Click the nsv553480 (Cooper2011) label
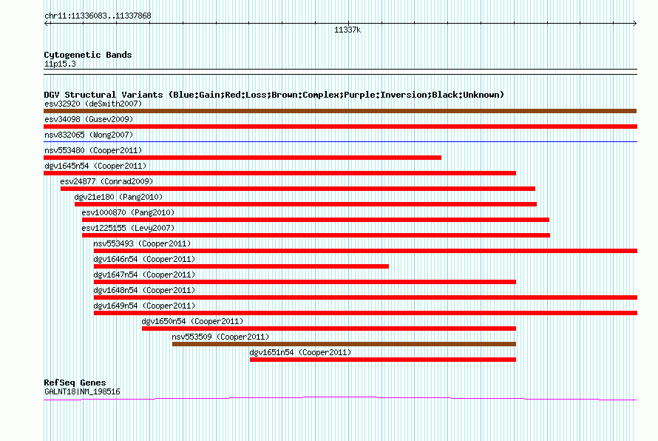 (x=93, y=150)
